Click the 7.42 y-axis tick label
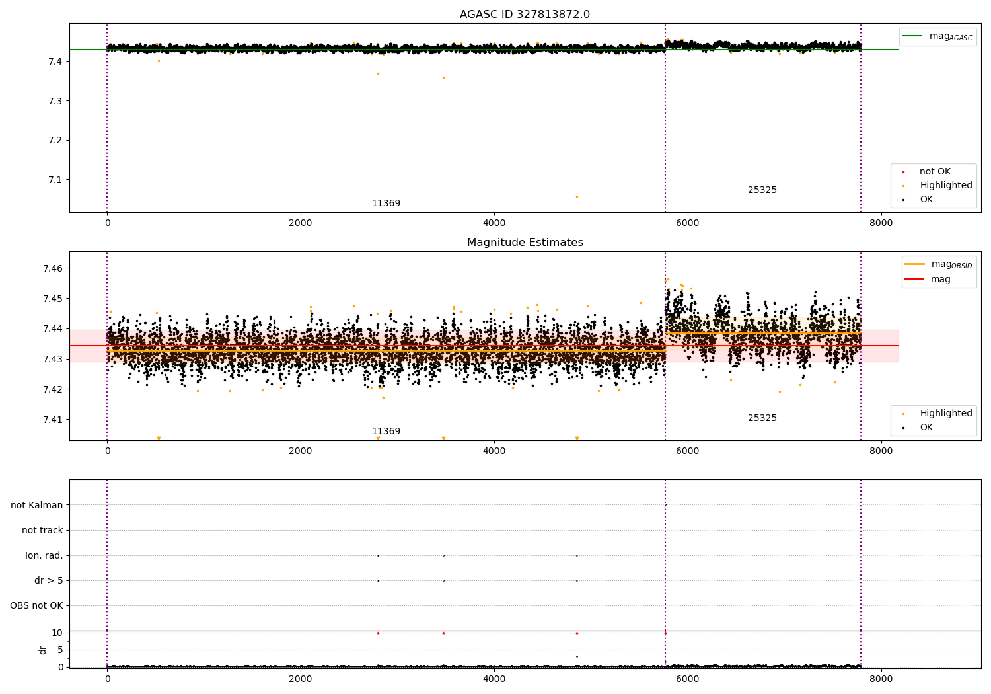This screenshot has height=694, width=991. 53,389
